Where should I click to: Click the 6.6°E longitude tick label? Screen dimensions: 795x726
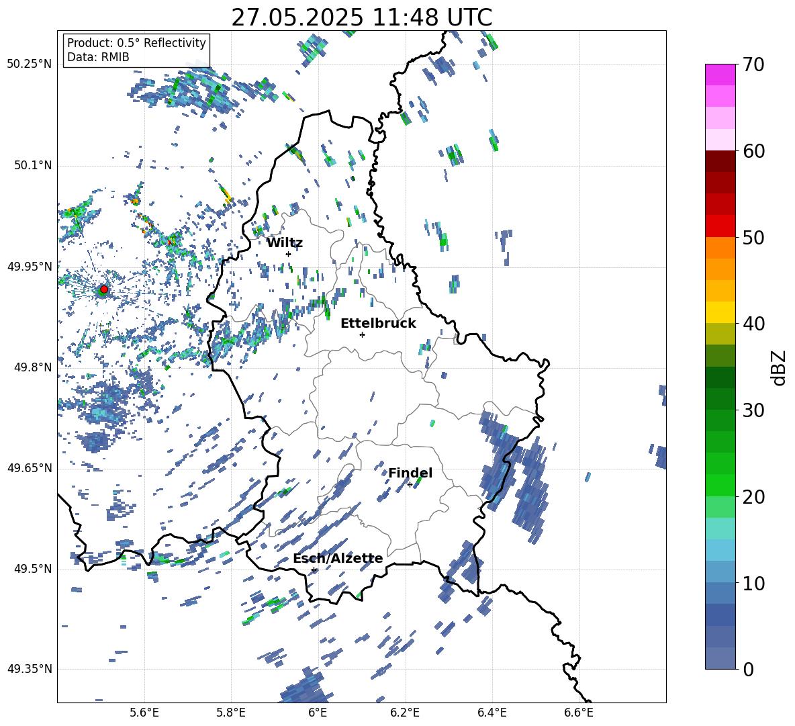[x=579, y=713]
